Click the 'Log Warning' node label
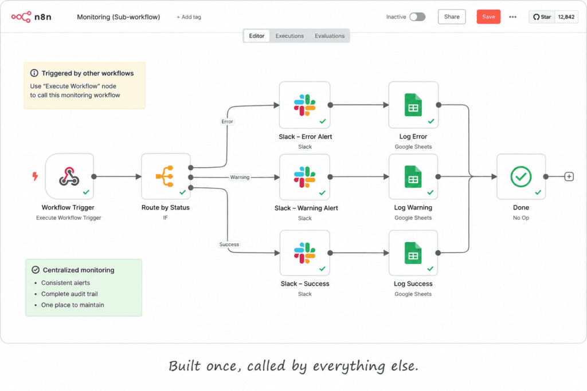The width and height of the screenshot is (587, 391). pyautogui.click(x=413, y=207)
